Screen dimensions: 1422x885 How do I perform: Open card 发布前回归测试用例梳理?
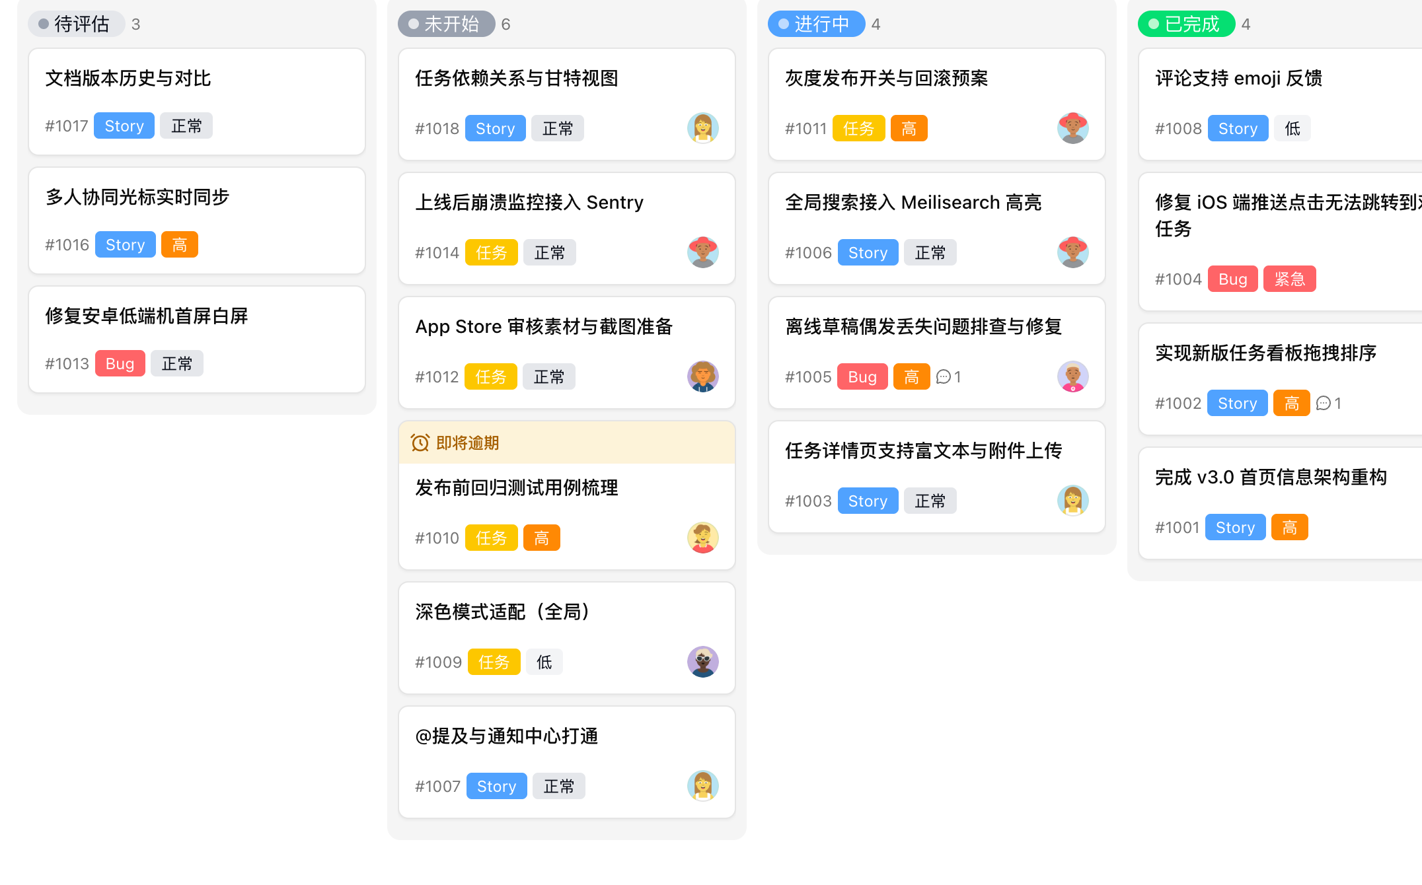click(x=567, y=495)
